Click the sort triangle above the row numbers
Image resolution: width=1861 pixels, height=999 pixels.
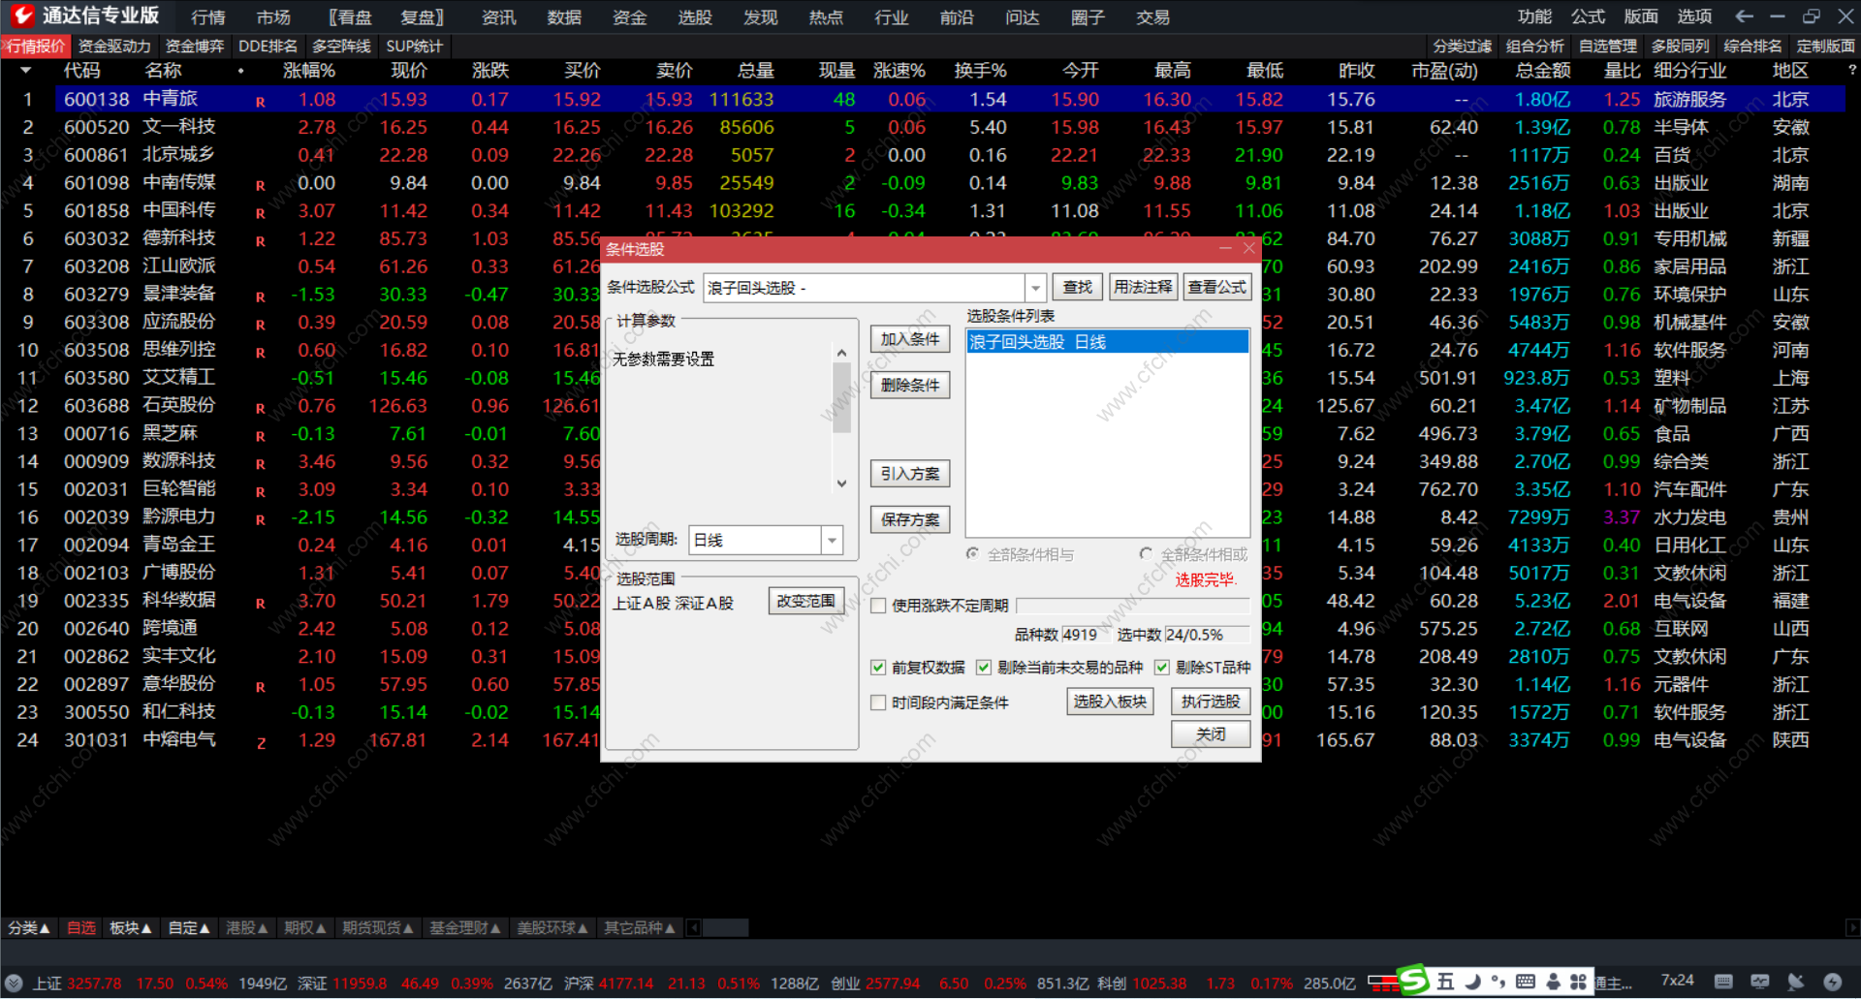coord(26,70)
